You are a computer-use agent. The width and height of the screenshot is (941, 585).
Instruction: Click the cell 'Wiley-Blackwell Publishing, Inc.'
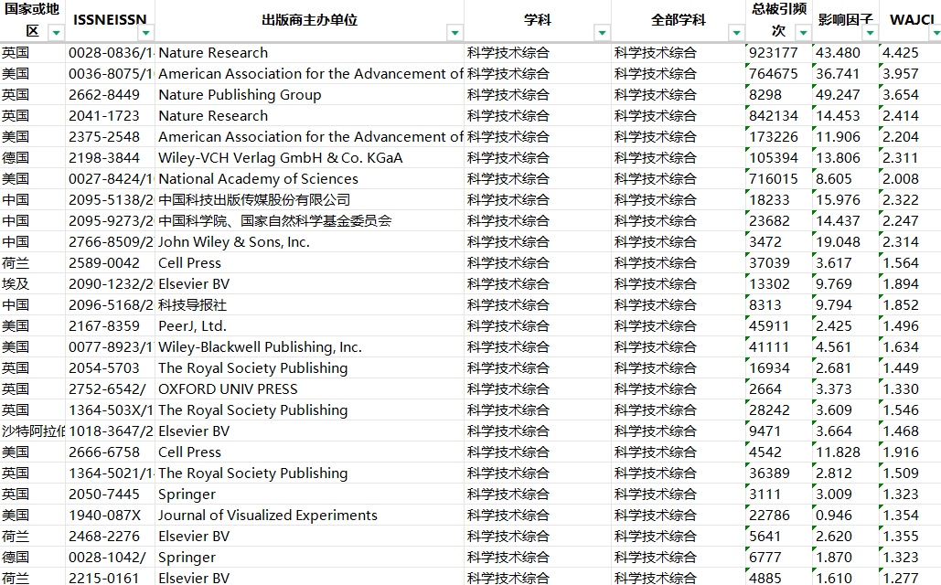[x=310, y=346]
